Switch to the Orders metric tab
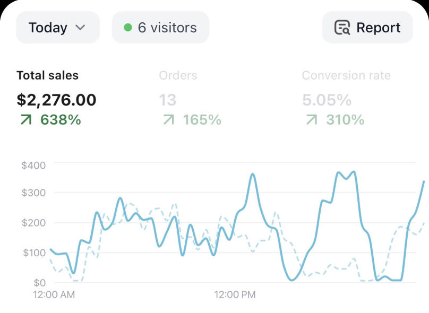The height and width of the screenshot is (313, 429). pyautogui.click(x=178, y=75)
